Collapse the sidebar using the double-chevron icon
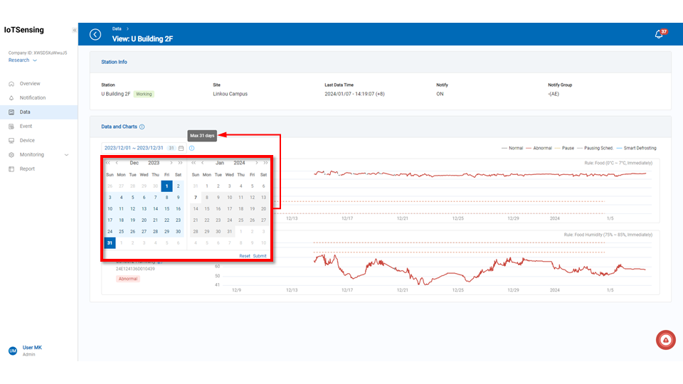The height and width of the screenshot is (384, 683). coord(74,30)
